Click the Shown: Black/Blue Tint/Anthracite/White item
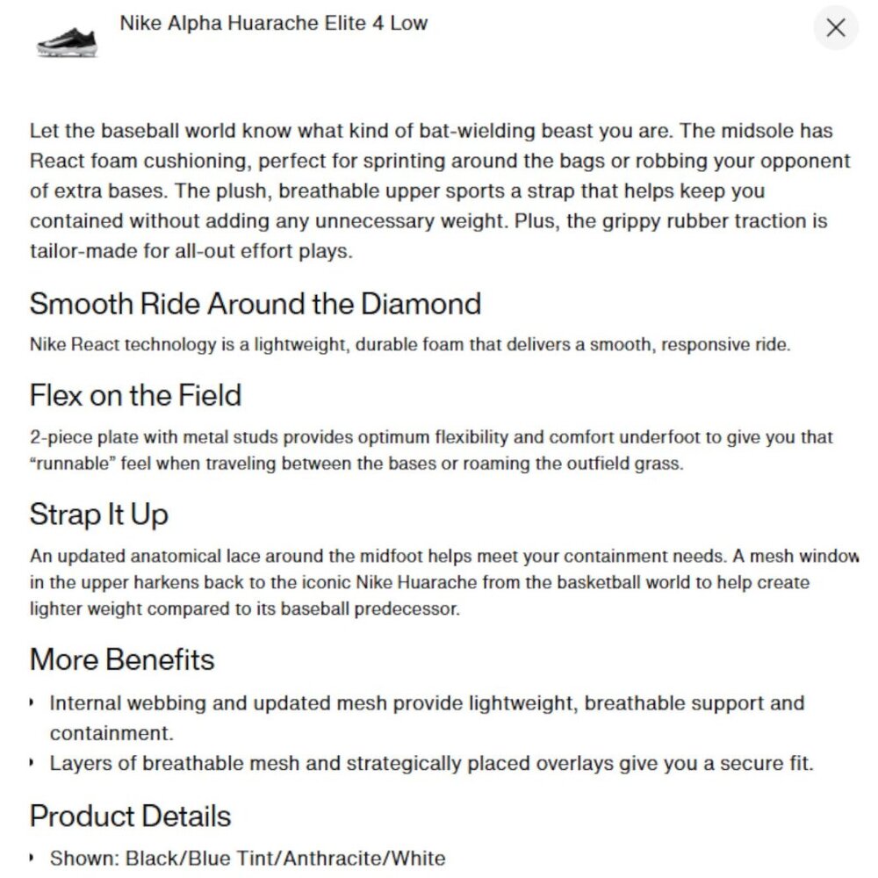 pos(248,859)
